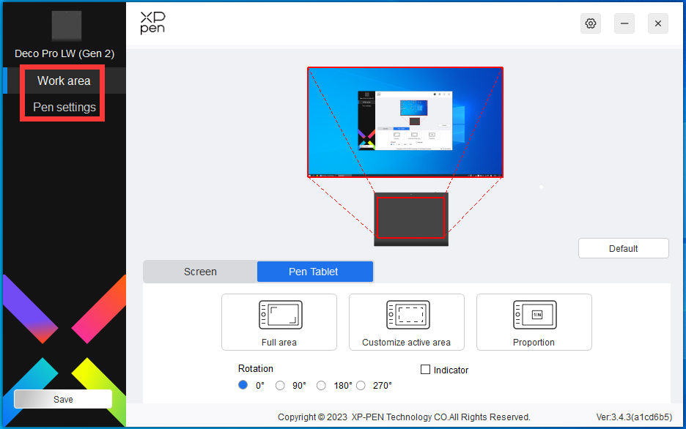
Task: Click the Save button
Action: pos(63,399)
